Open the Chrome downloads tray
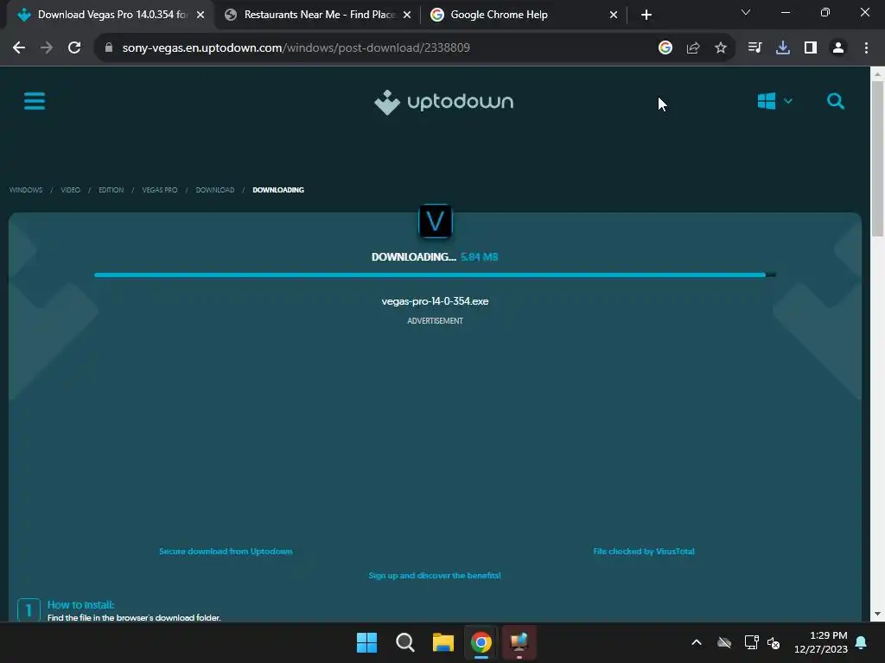Screen dimensions: 885x663 pos(783,47)
